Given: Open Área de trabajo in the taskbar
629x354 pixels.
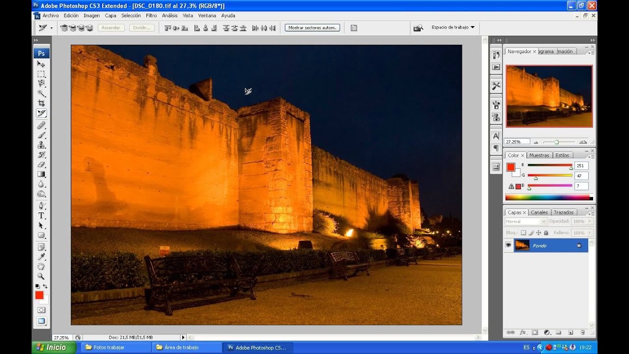Looking at the screenshot, I should [x=186, y=348].
